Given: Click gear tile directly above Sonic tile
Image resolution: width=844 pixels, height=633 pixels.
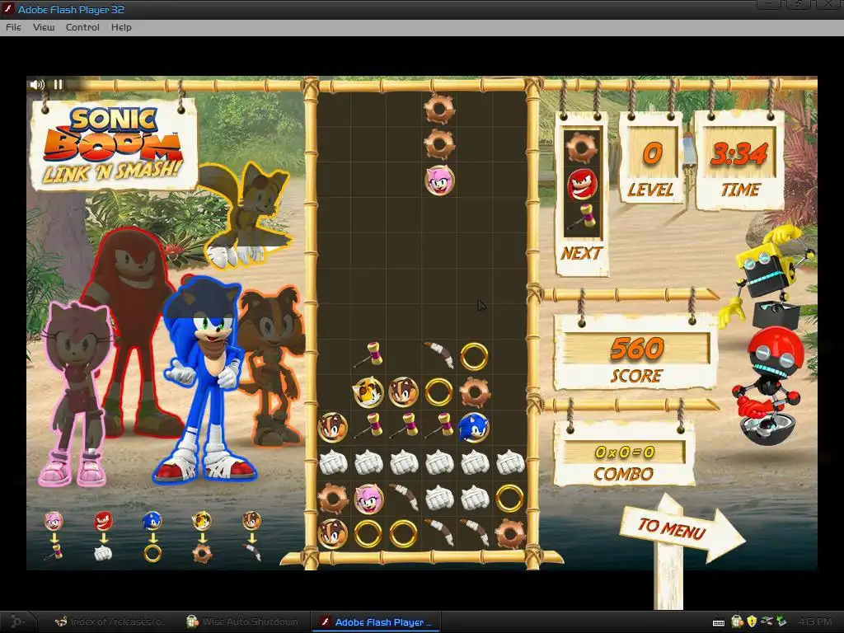Looking at the screenshot, I should [474, 392].
